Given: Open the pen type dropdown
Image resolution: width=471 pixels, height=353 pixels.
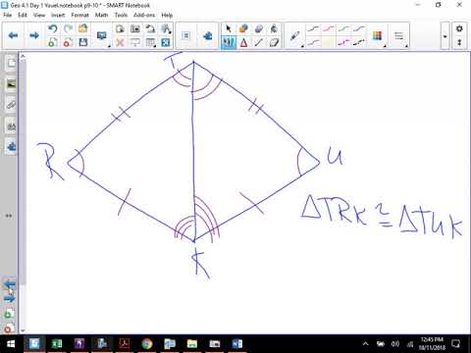Looking at the screenshot, I should [x=295, y=36].
